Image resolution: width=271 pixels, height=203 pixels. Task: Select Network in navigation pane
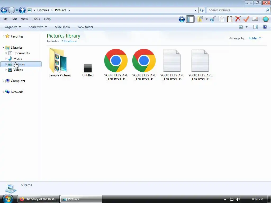(x=17, y=92)
